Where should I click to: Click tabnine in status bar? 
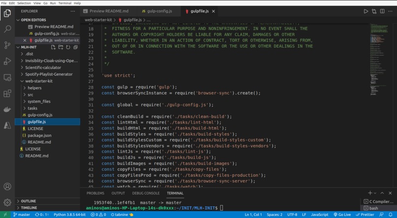(122, 215)
